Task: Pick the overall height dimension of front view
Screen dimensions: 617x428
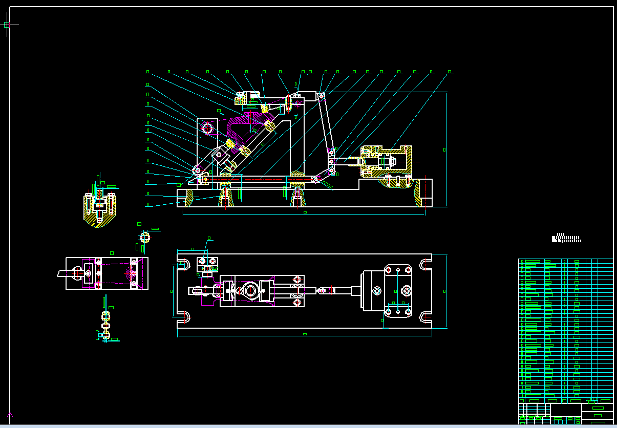Action: pos(444,149)
